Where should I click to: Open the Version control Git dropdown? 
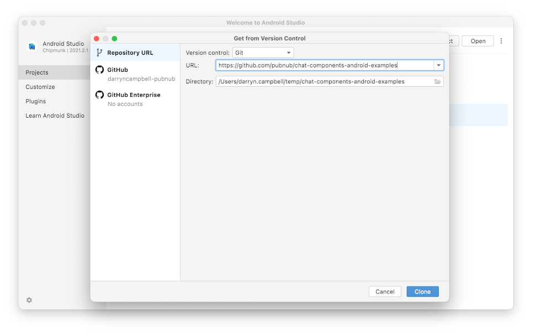[263, 53]
